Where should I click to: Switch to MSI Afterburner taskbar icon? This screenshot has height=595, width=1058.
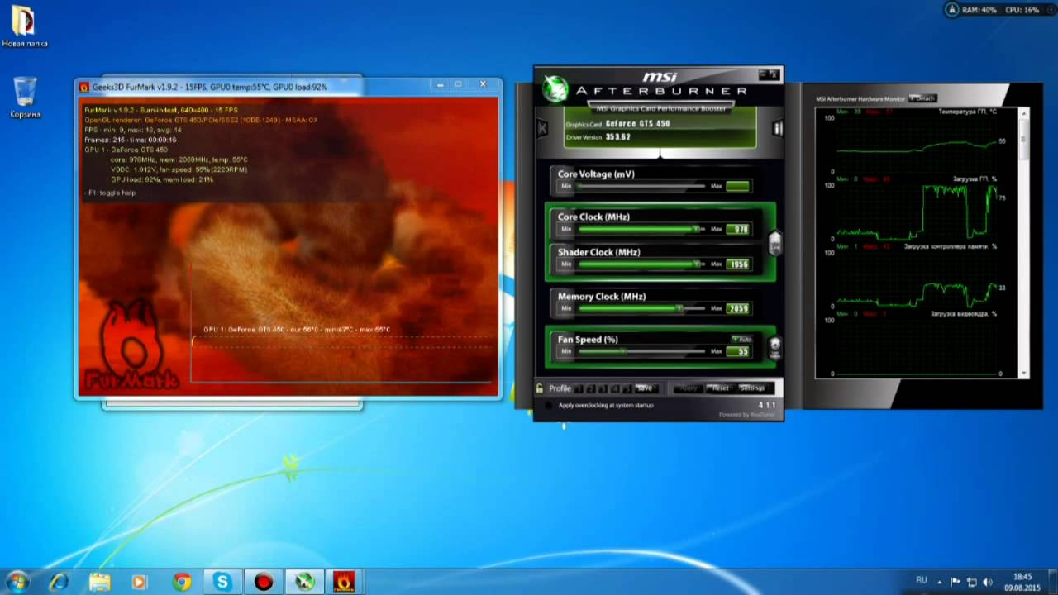[x=305, y=582]
